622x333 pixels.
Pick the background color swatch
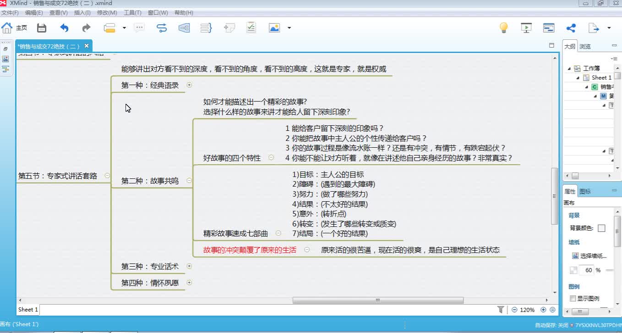[x=601, y=228]
